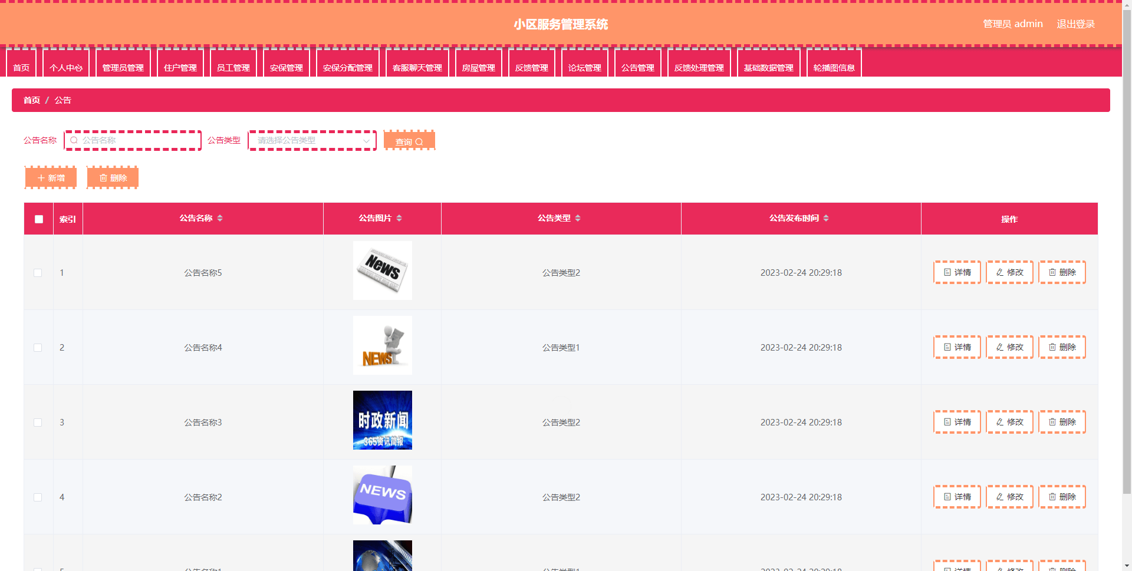Click 修改 edit icon for 公告名称4

pos(1000,347)
